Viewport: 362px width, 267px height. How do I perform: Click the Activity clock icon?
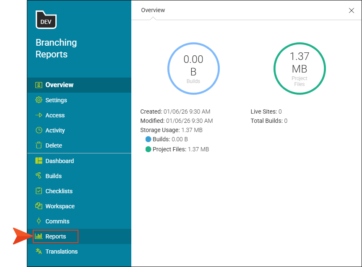39,130
